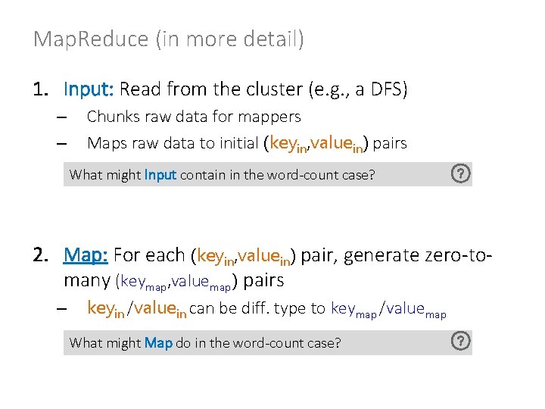
Task: Click the purple key-map/value-map text in the last bullet
Action: [388, 309]
